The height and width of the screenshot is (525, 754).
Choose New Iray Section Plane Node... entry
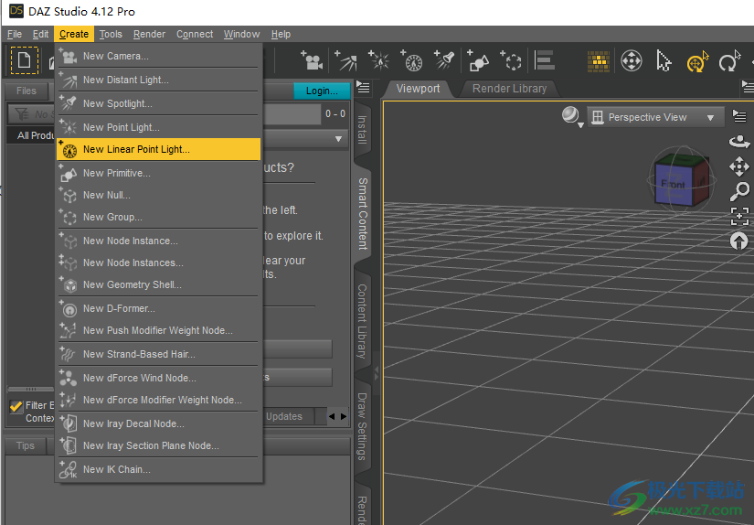pyautogui.click(x=159, y=445)
